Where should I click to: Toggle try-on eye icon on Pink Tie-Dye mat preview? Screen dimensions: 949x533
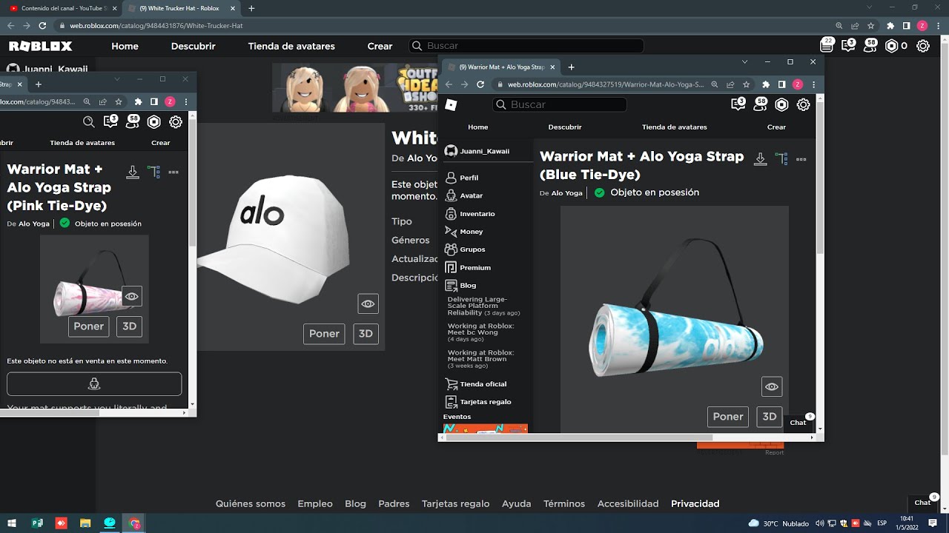pos(131,296)
